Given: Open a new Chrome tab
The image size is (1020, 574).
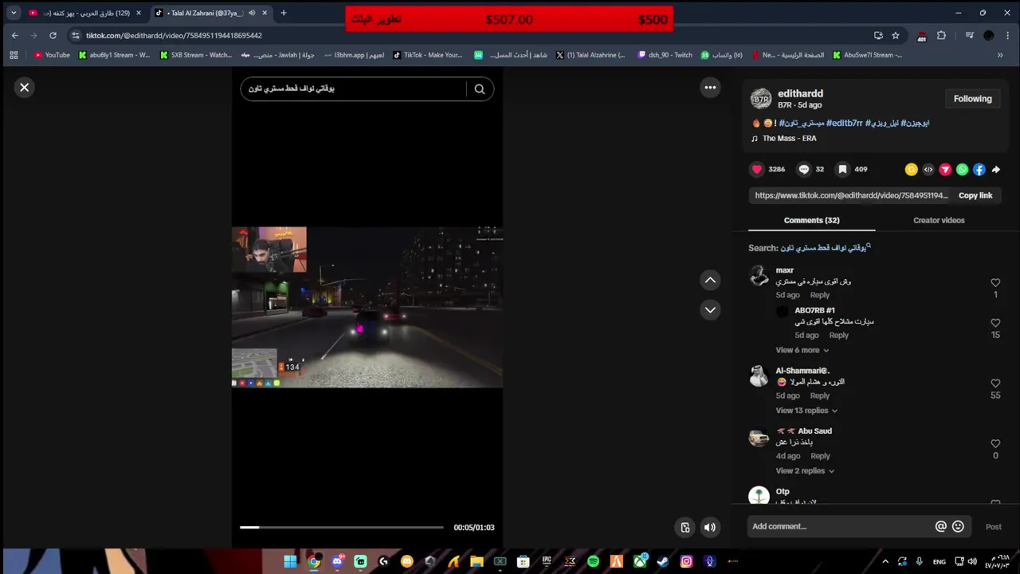Looking at the screenshot, I should pos(284,13).
